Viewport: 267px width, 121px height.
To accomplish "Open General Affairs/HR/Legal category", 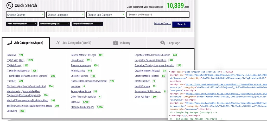I will pyautogui.click(x=83, y=55).
